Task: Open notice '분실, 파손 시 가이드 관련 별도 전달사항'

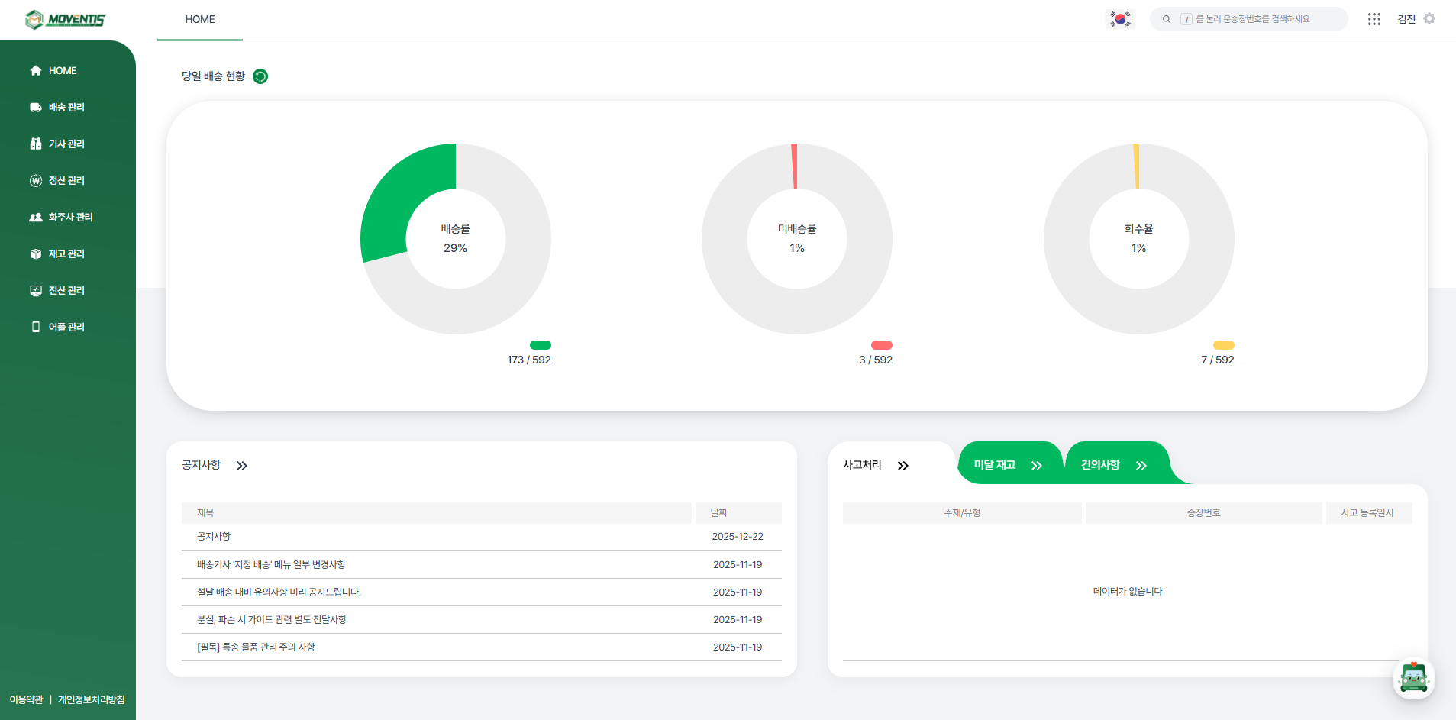Action: click(482, 619)
